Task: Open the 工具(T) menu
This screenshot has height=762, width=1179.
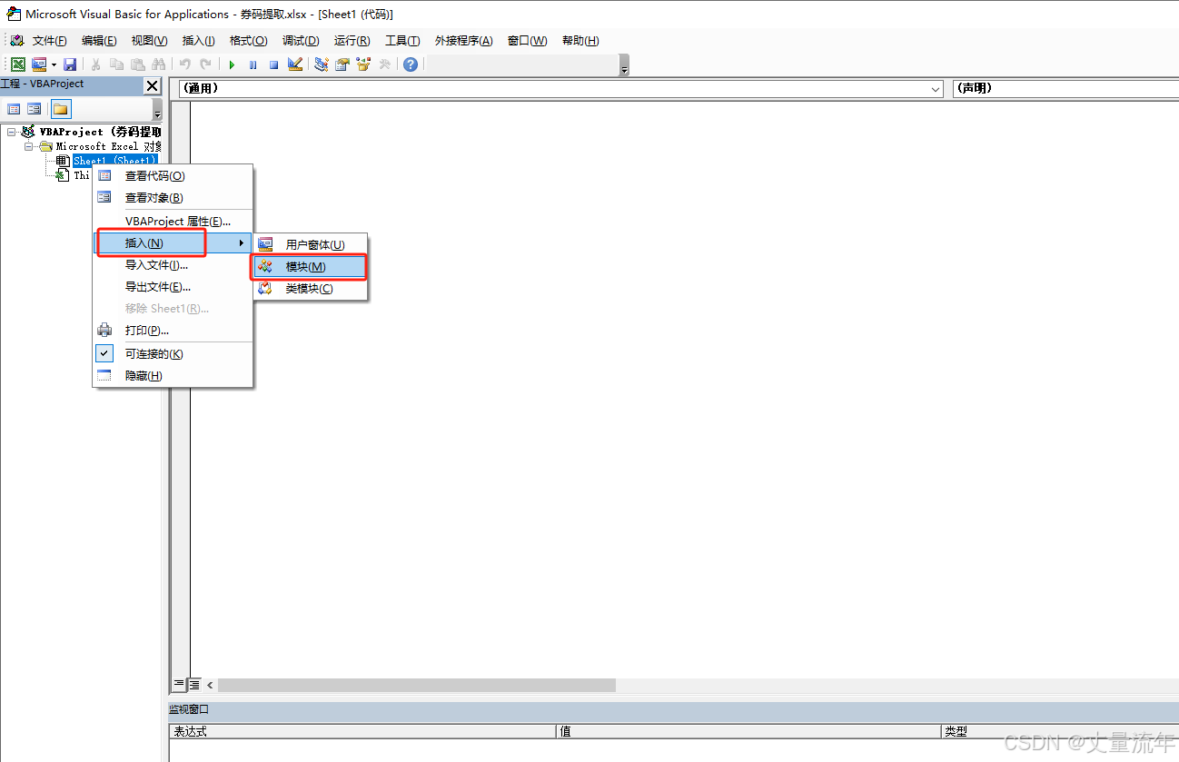Action: click(402, 40)
